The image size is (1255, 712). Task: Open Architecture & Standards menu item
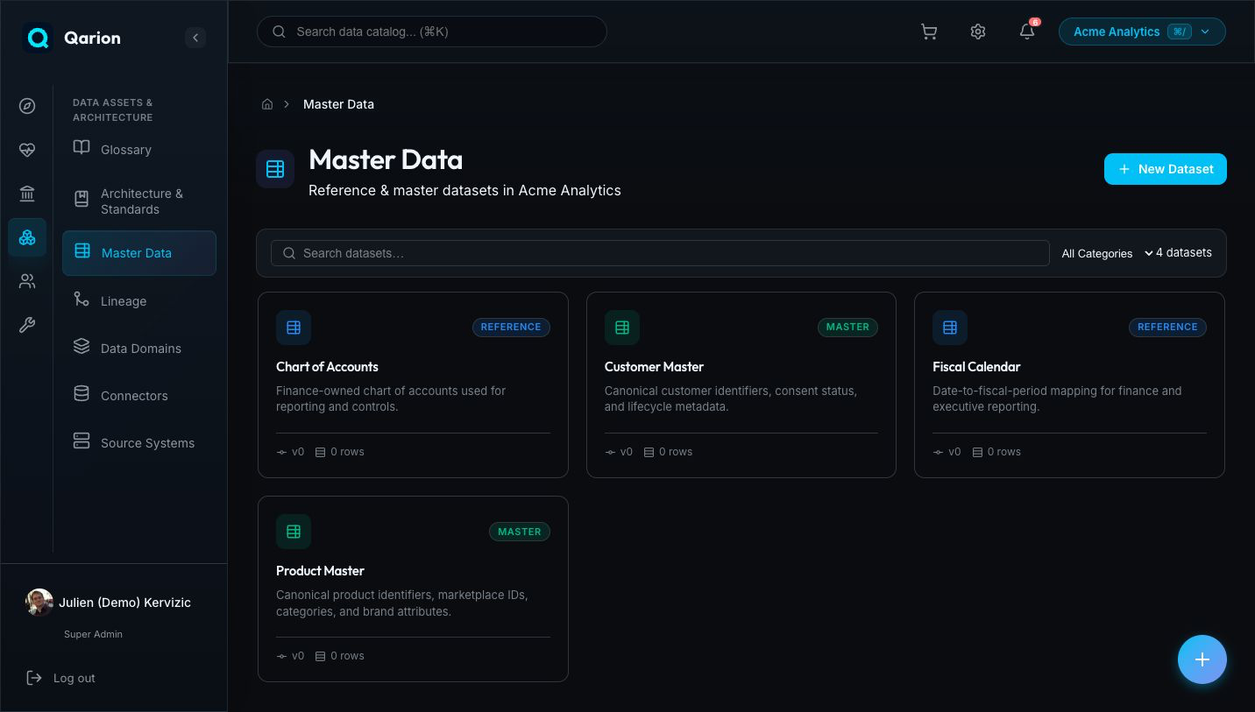[x=139, y=201]
